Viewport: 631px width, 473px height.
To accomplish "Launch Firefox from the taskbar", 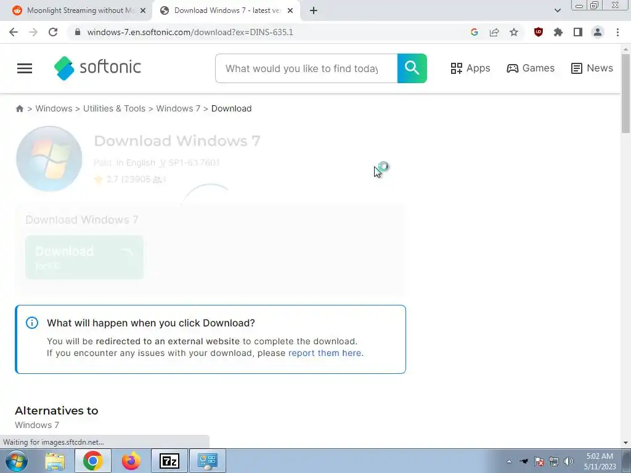I will 131,461.
